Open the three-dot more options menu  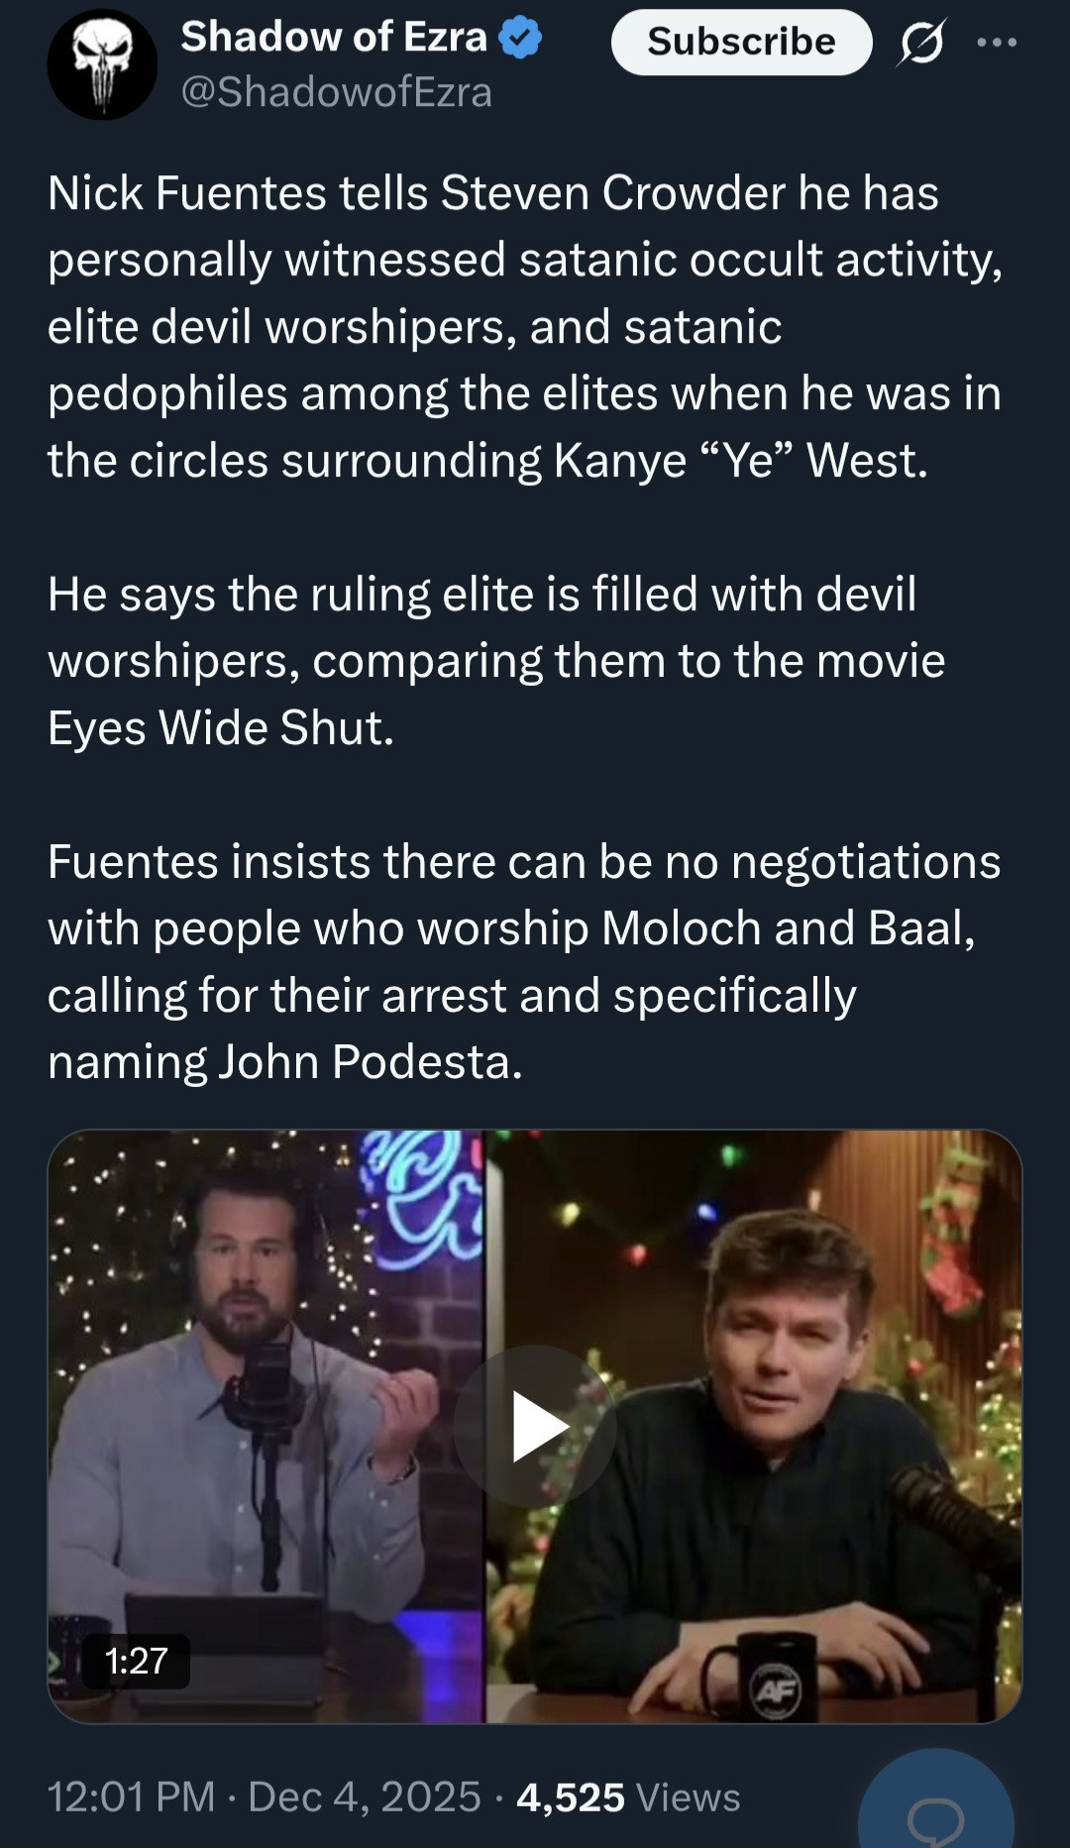point(996,43)
